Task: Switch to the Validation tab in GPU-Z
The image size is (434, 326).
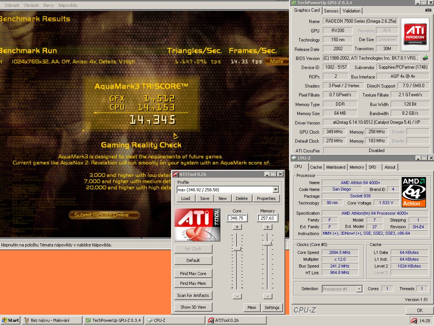Action: point(351,11)
